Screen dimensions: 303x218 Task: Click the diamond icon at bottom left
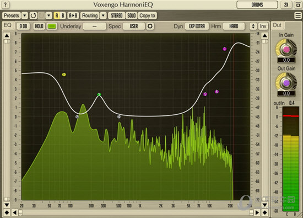pos(7,212)
